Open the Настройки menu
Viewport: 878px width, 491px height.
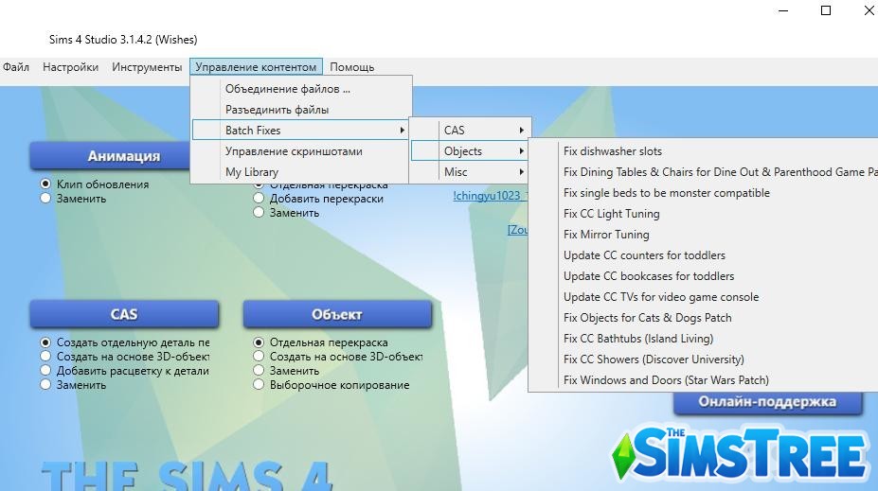(70, 67)
